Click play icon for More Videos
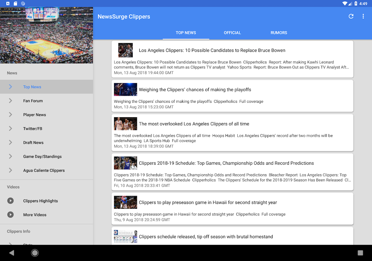Image resolution: width=372 pixels, height=261 pixels. tap(10, 215)
